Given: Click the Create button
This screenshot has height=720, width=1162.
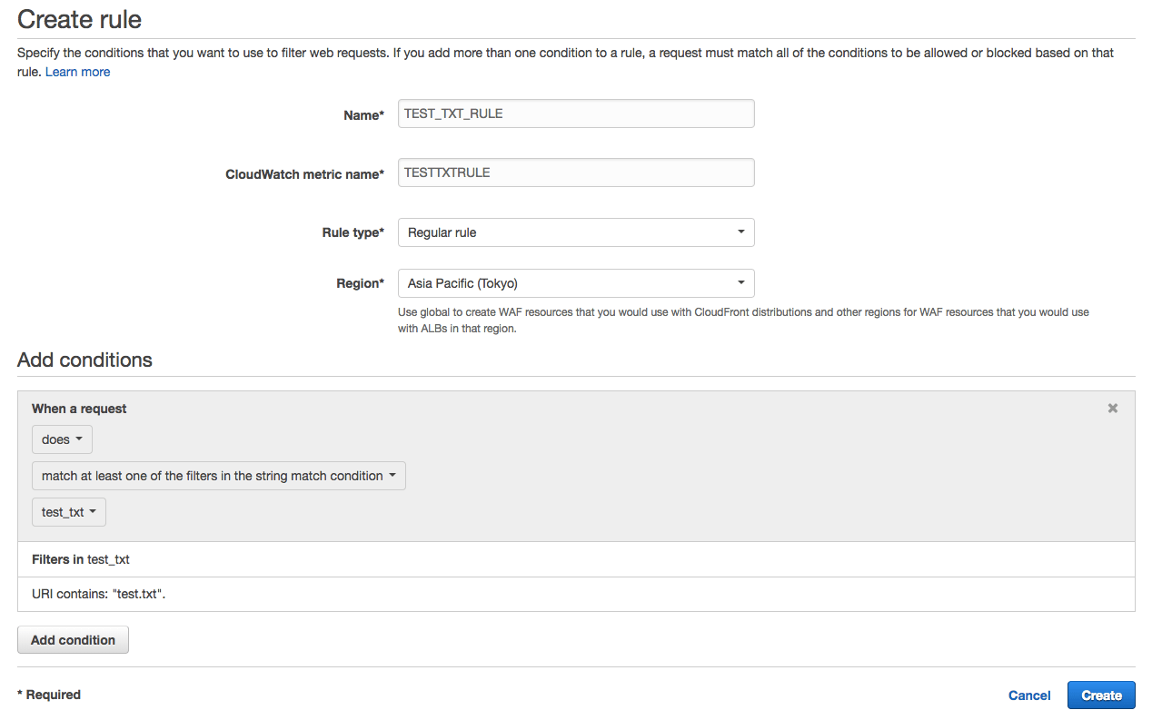Looking at the screenshot, I should 1101,695.
